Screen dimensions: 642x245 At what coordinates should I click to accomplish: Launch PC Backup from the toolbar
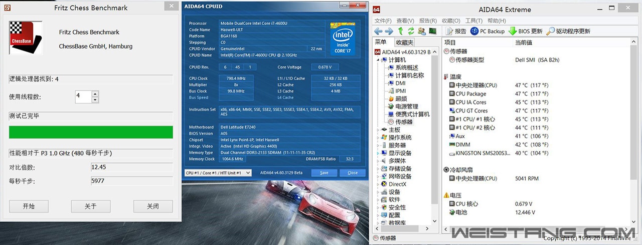[x=488, y=31]
